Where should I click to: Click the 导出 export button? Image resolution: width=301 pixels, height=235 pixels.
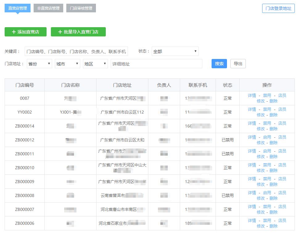[x=238, y=64]
